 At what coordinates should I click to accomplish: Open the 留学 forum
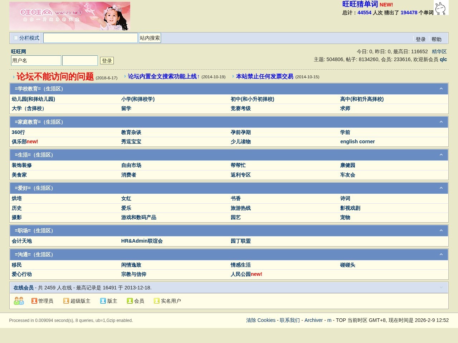coord(126,108)
